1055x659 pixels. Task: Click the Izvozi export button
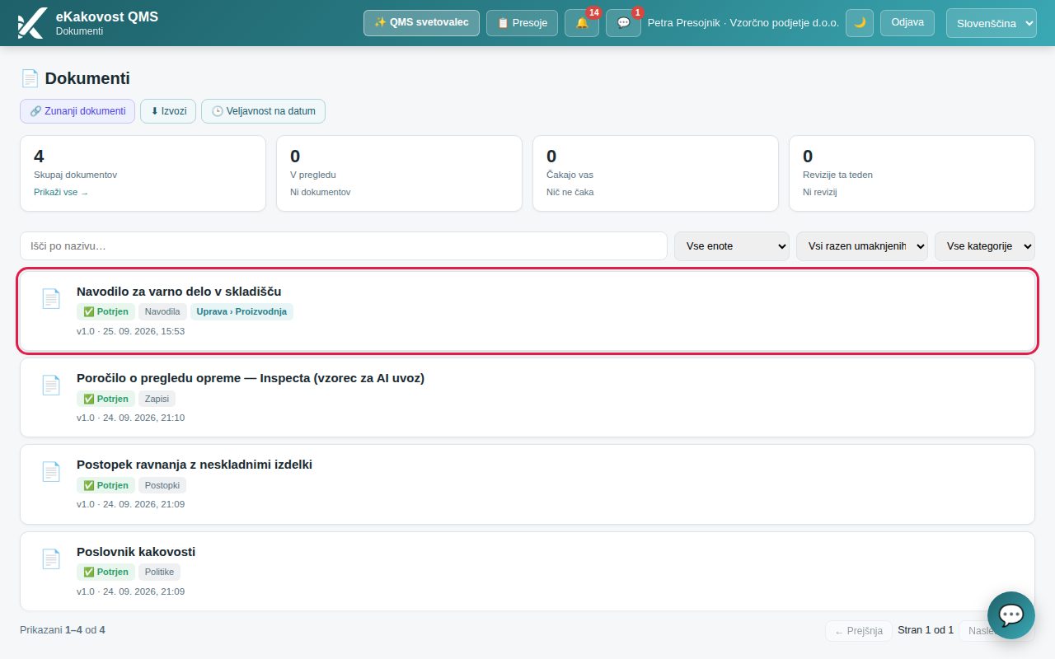coord(168,111)
